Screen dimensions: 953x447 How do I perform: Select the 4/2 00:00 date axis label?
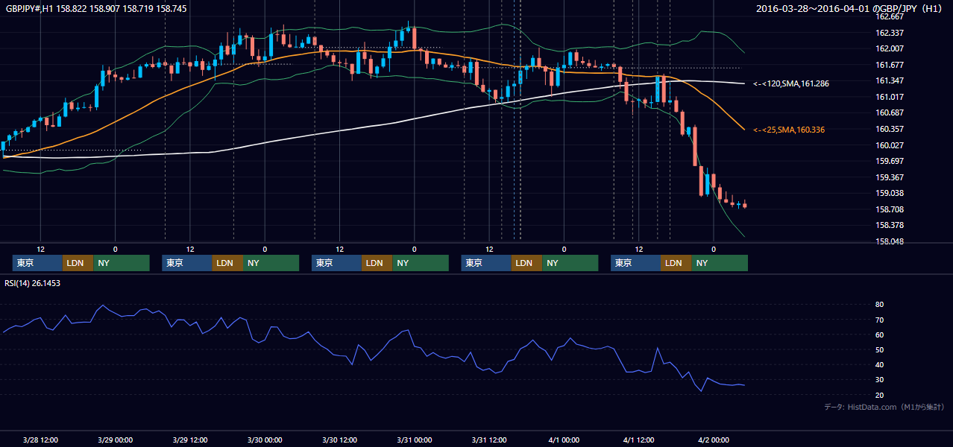point(714,440)
